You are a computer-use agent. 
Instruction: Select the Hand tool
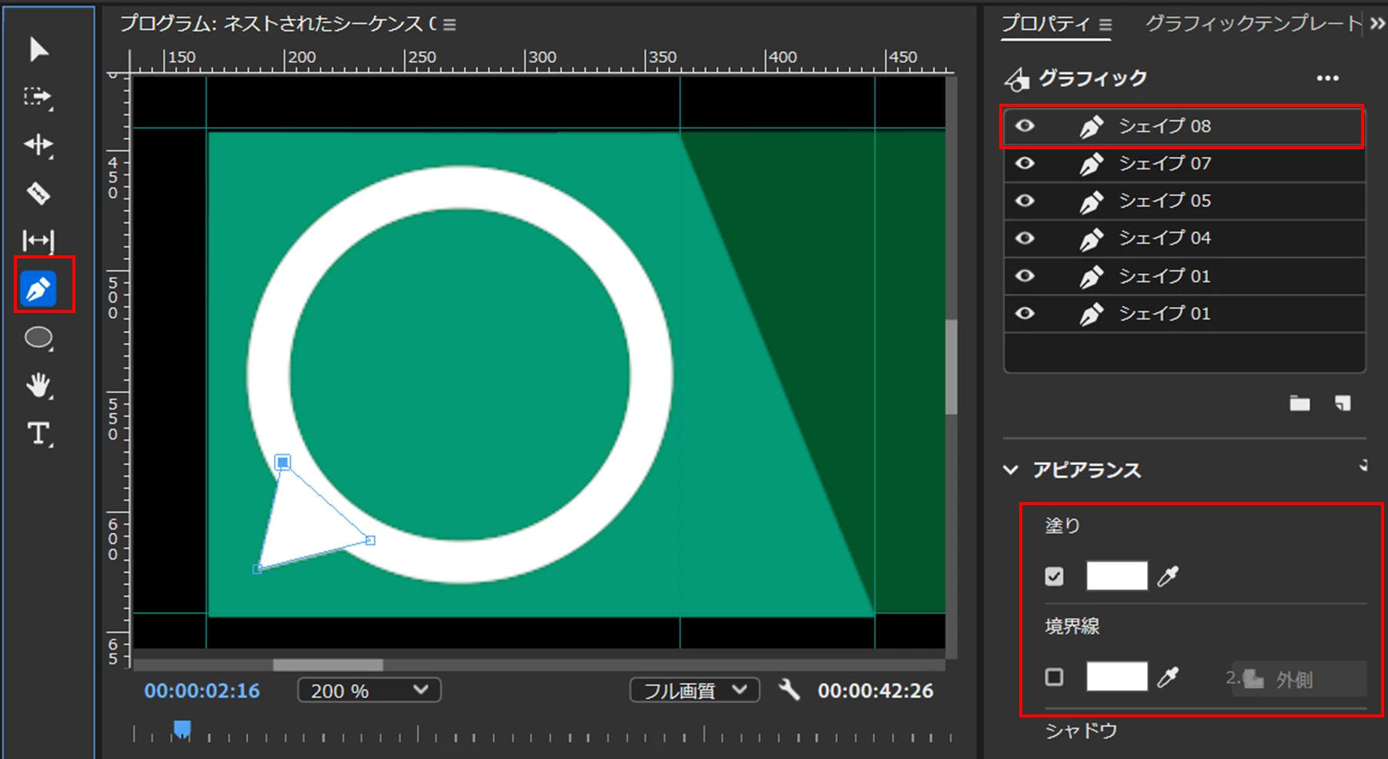[38, 385]
